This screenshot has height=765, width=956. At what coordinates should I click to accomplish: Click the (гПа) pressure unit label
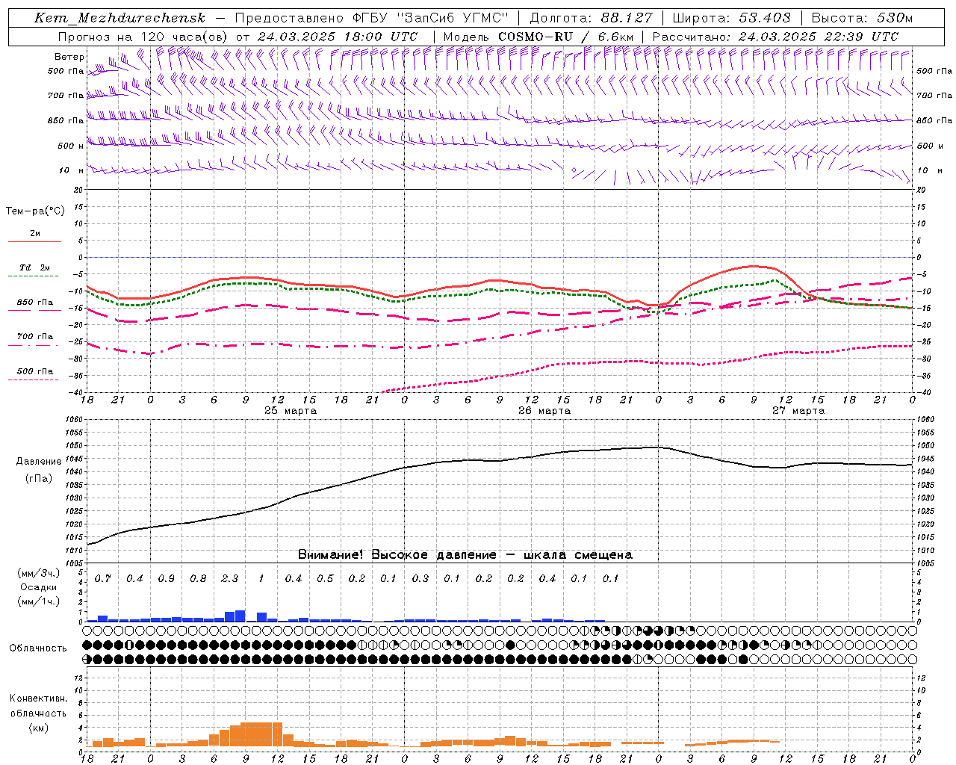coord(39,478)
